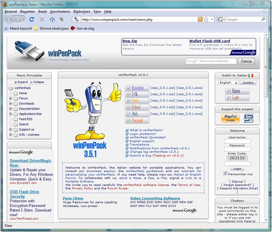Click the back navigation arrow
272x232 pixels.
9,19
